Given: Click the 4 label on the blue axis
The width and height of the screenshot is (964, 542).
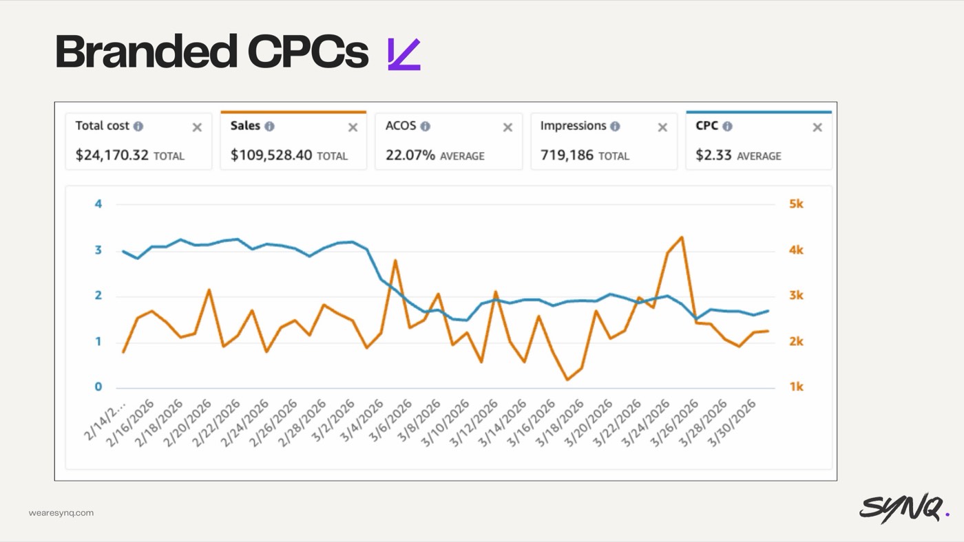Looking at the screenshot, I should coord(98,204).
